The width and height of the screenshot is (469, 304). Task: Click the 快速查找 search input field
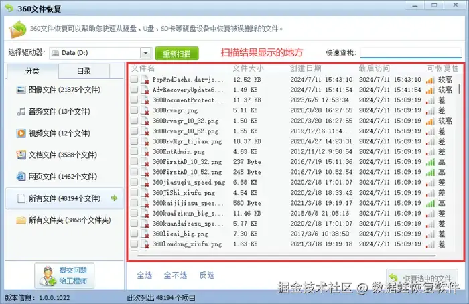(411, 52)
